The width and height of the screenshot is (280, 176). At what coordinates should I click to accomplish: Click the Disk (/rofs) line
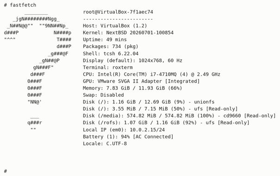pyautogui.click(x=166, y=123)
